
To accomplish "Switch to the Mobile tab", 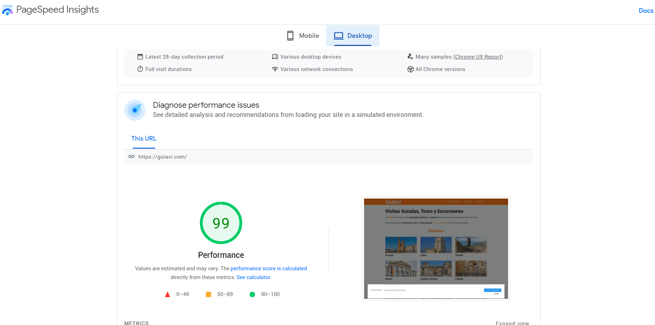I will point(303,36).
